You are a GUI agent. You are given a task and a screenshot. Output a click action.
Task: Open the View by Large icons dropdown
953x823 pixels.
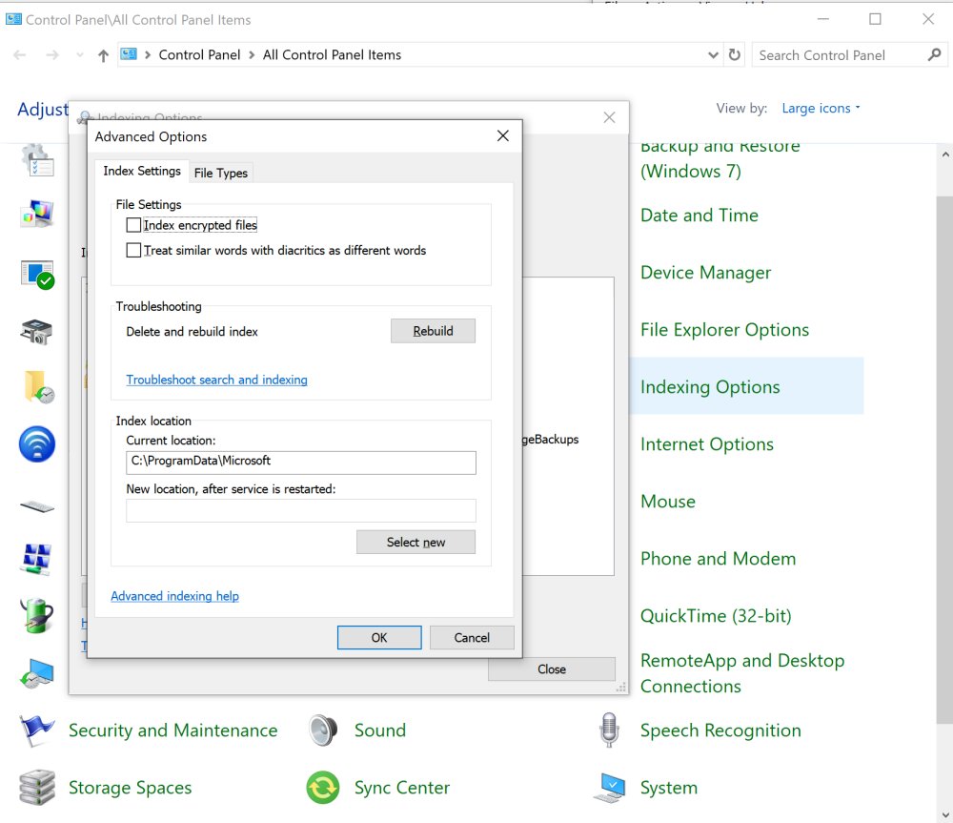coord(821,109)
